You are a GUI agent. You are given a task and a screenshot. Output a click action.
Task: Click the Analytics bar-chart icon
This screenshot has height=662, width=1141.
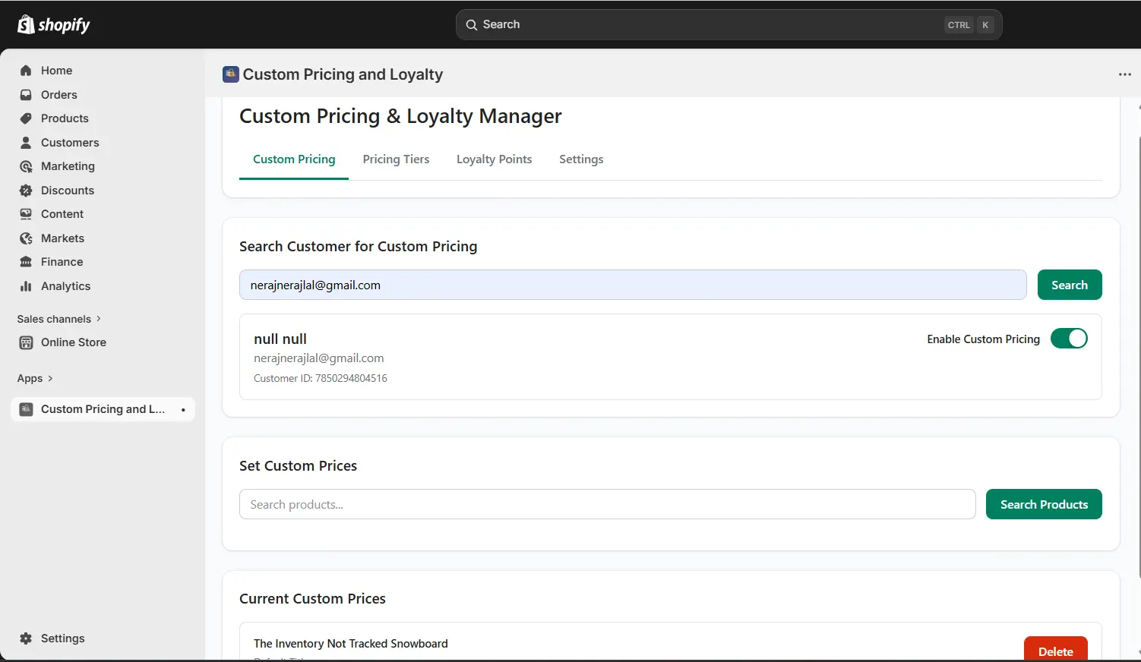(25, 286)
